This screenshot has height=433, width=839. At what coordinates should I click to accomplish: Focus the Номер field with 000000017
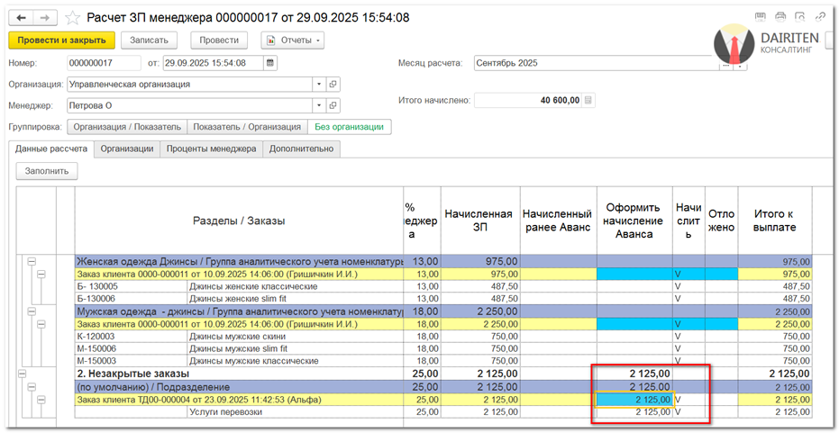click(x=104, y=63)
